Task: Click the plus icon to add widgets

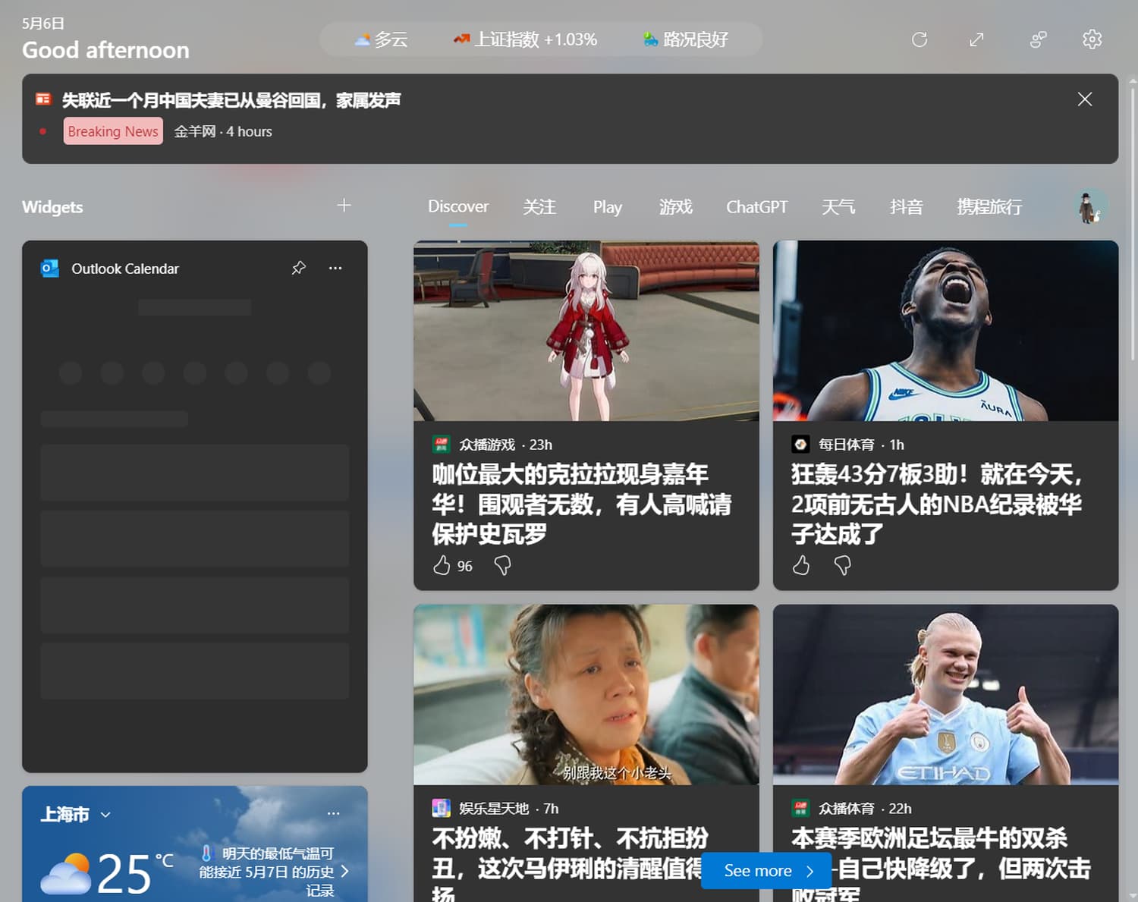Action: 344,206
